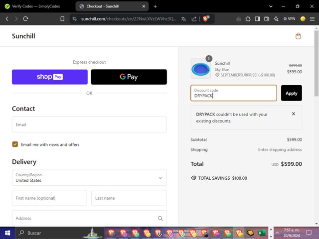
Task: Apply the discount code
Action: 291,93
